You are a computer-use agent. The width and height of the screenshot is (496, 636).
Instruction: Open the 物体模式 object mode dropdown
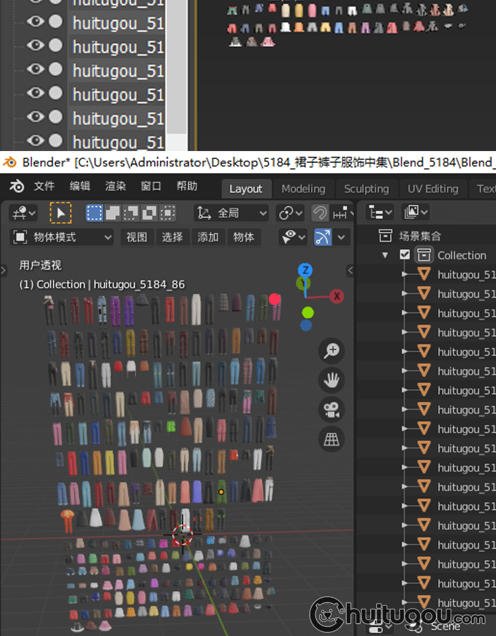[63, 237]
